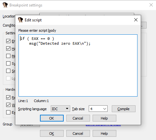
Task: Click inside the script body text area
Action: 78,65
